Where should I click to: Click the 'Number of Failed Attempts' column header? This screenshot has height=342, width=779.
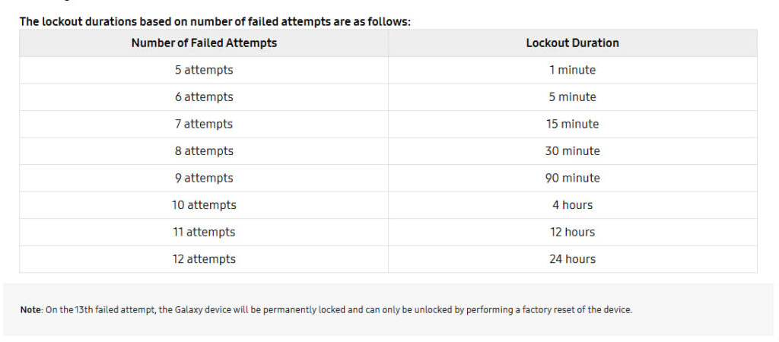pyautogui.click(x=204, y=43)
